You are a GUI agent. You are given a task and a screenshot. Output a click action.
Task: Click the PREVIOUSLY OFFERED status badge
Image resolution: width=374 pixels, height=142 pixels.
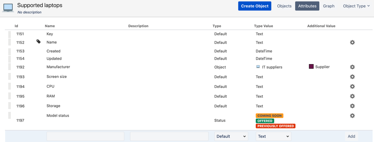[276, 126]
